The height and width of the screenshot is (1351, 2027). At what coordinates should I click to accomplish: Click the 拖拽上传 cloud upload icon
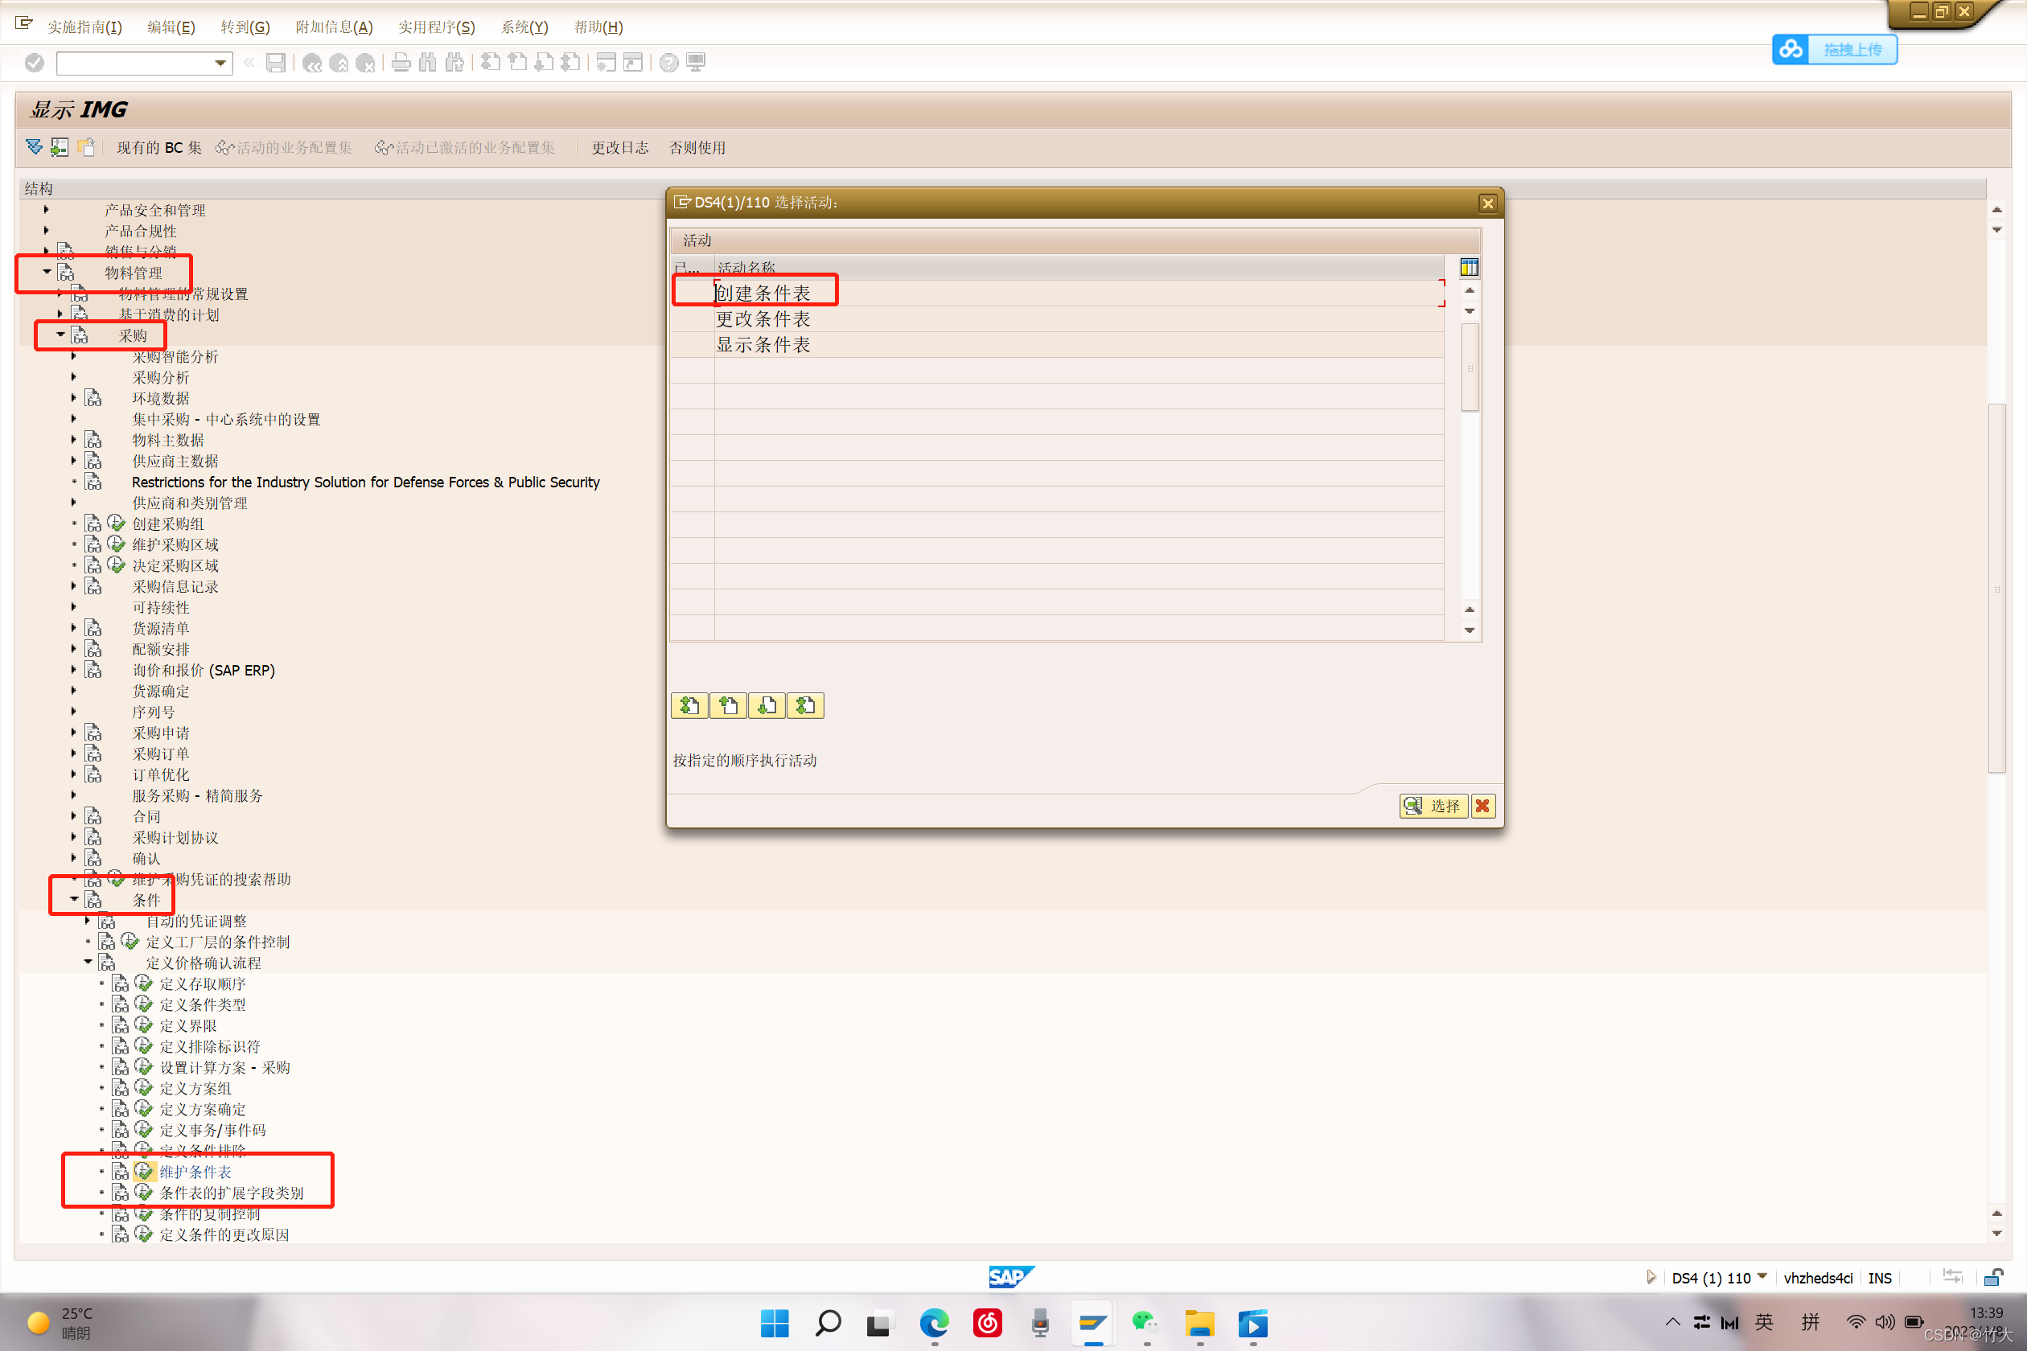point(1791,49)
